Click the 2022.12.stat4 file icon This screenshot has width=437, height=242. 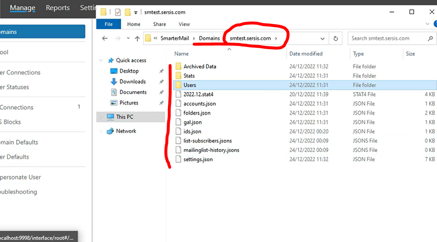pyautogui.click(x=178, y=94)
